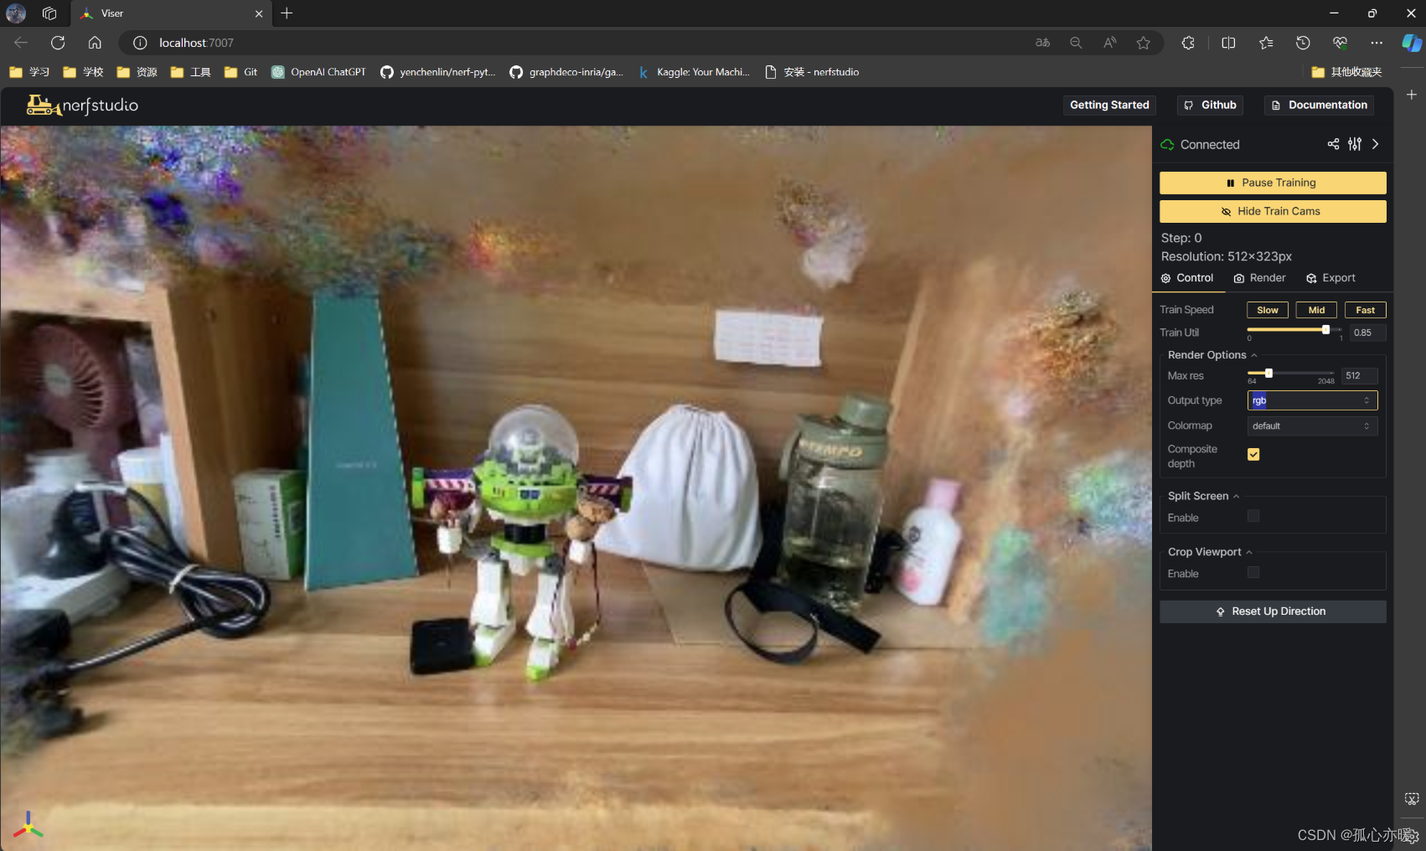Enable the Split Screen checkbox
1426x851 pixels.
pos(1253,516)
